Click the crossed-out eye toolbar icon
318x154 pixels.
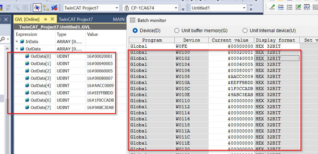pos(54,8)
